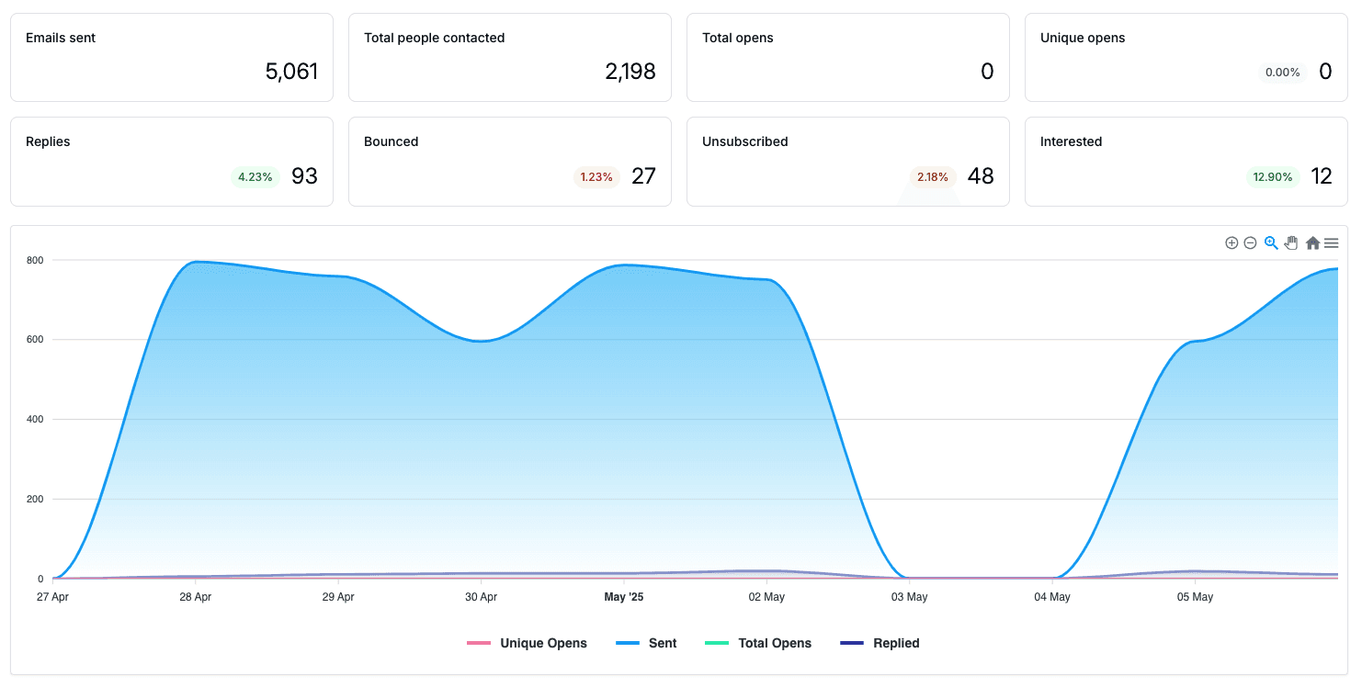Toggle the Sent legend series

[646, 643]
